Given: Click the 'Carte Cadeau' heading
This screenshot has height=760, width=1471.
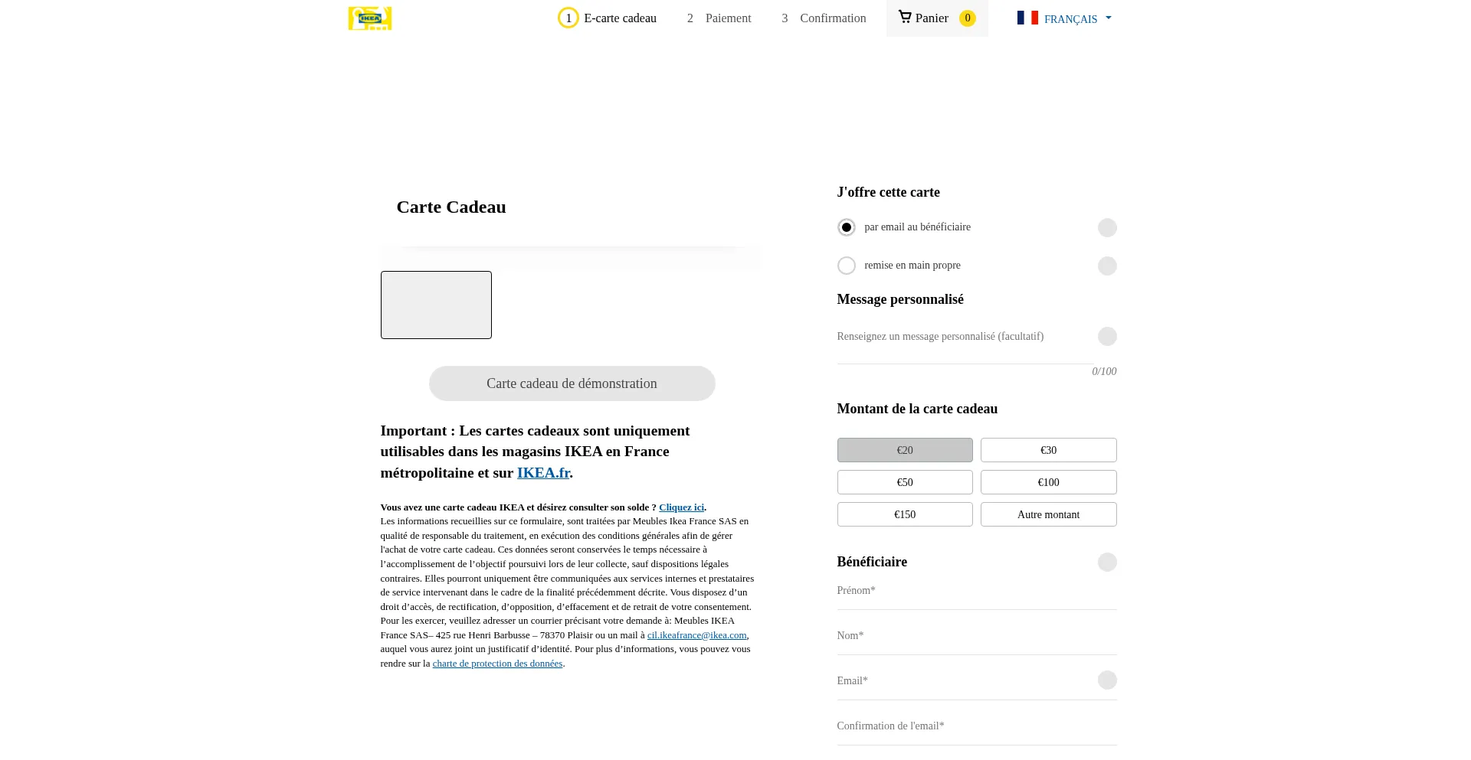Looking at the screenshot, I should click(451, 207).
